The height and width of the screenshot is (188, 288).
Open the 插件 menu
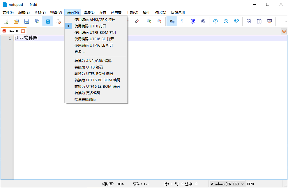tap(146, 12)
